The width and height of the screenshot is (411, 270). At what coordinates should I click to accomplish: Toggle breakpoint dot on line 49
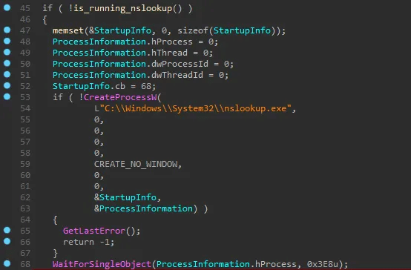click(7, 52)
